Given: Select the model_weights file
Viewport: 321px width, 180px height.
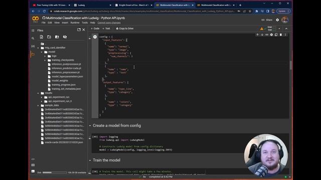Looking at the screenshot, I should [x=60, y=80].
